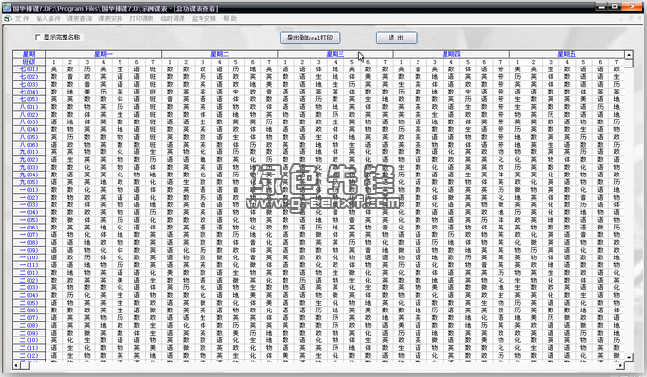This screenshot has width=647, height=377.
Task: Select class row 七(03)
Action: (x=29, y=84)
